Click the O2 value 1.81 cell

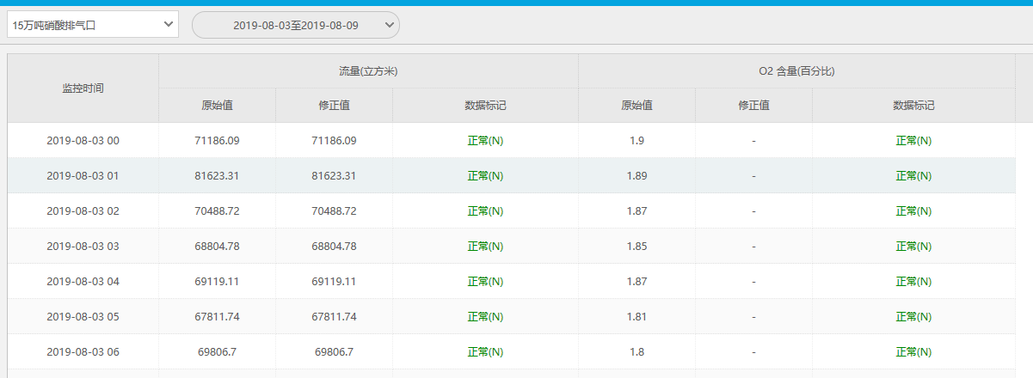[636, 316]
